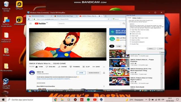Open LDMultiPlayer4 desktop icon
The width and height of the screenshot is (181, 102).
tap(19, 21)
